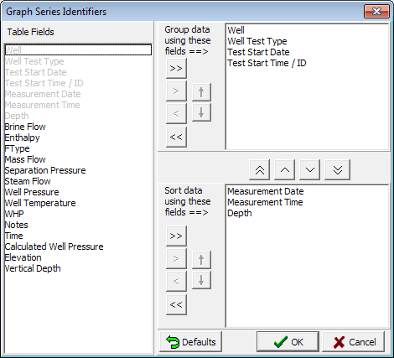The image size is (394, 358).
Task: Select Measurement Time in sort list
Action: pyautogui.click(x=265, y=202)
